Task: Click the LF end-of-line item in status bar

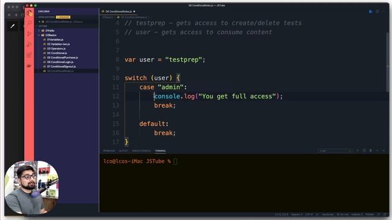Action: [x=317, y=215]
